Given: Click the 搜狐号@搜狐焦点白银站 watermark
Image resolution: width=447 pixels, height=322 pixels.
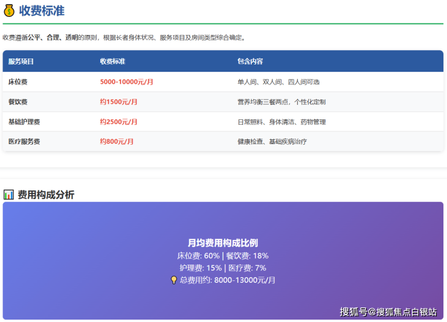Looking at the screenshot, I should coord(388,312).
